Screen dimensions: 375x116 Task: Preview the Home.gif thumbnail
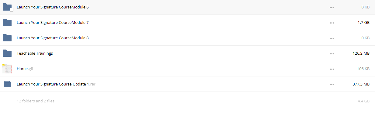[x=7, y=69]
